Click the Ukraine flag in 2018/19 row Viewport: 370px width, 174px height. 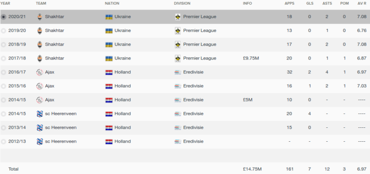[109, 44]
